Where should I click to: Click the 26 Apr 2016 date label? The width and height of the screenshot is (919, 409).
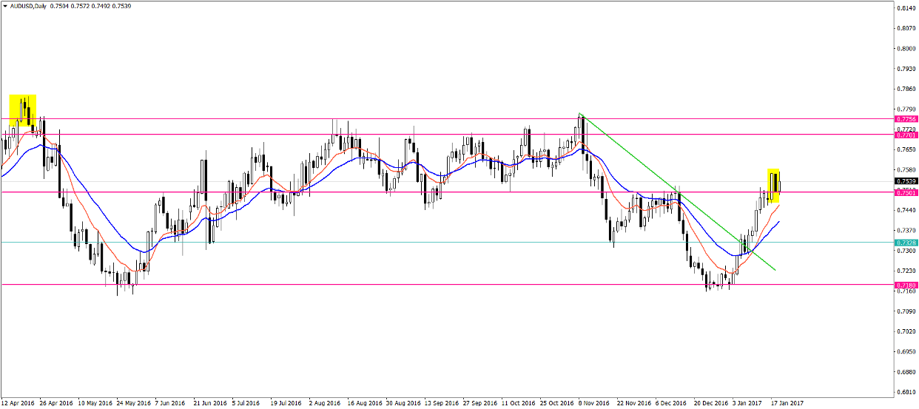[x=57, y=404]
